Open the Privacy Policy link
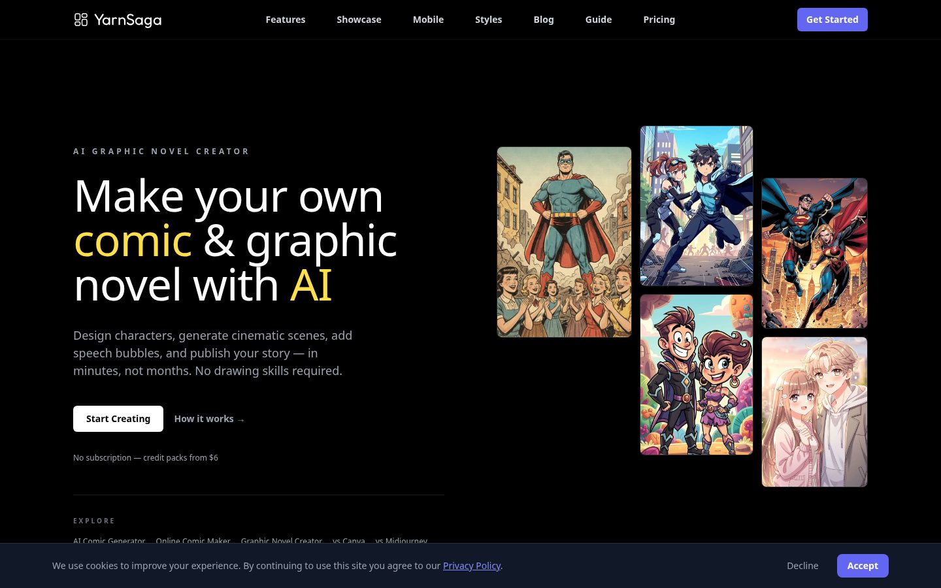This screenshot has width=941, height=588. 472,566
